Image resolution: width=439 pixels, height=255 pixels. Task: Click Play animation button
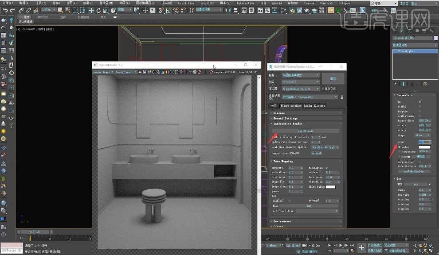click(x=341, y=245)
